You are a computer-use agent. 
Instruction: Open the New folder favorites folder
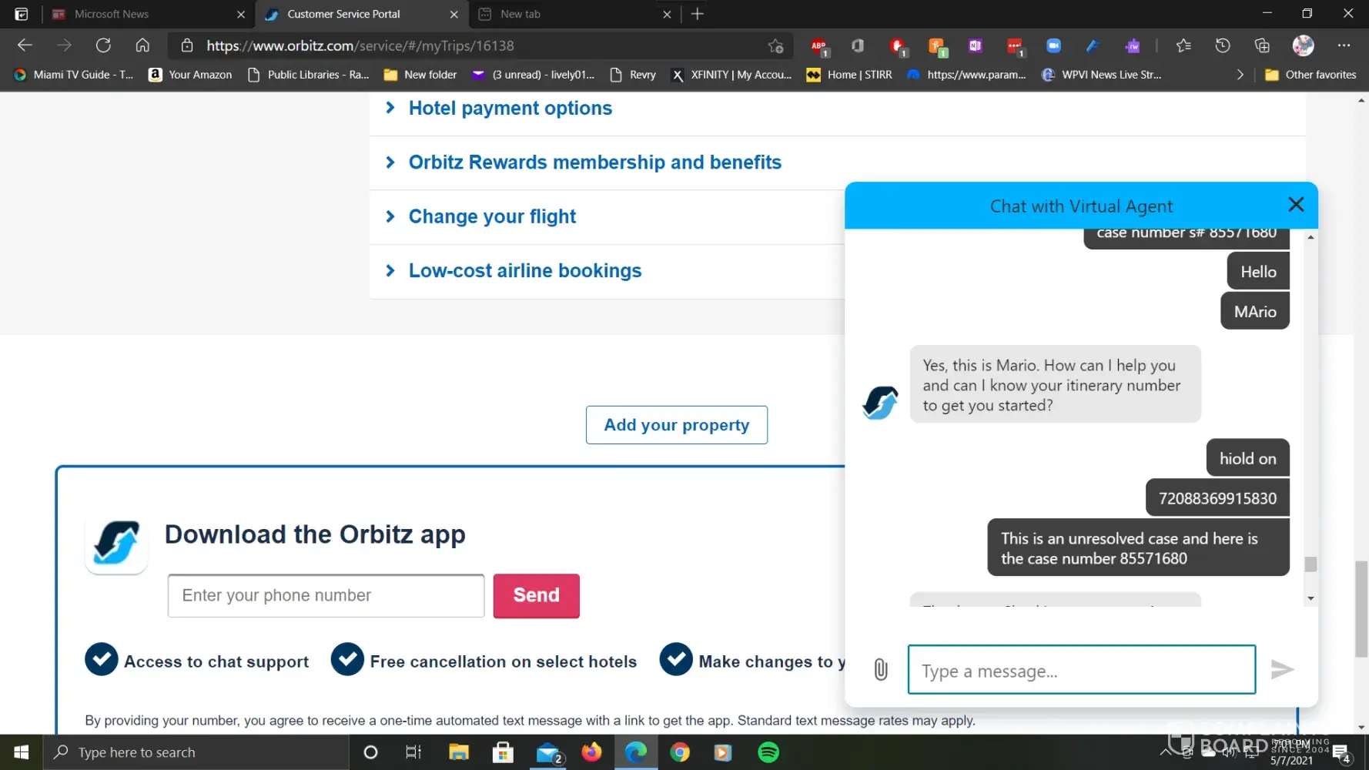click(x=420, y=75)
